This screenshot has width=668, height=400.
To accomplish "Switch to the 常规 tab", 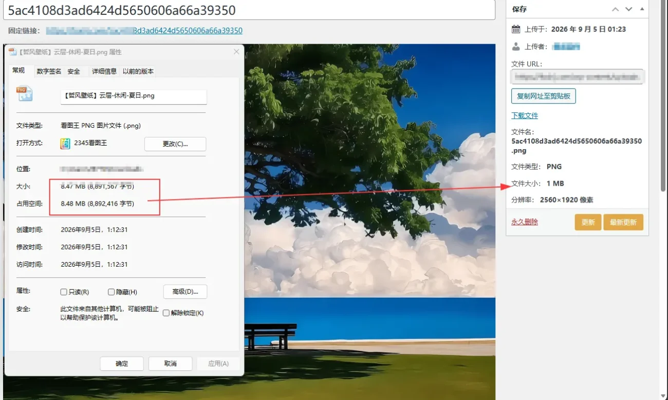I will pos(18,71).
